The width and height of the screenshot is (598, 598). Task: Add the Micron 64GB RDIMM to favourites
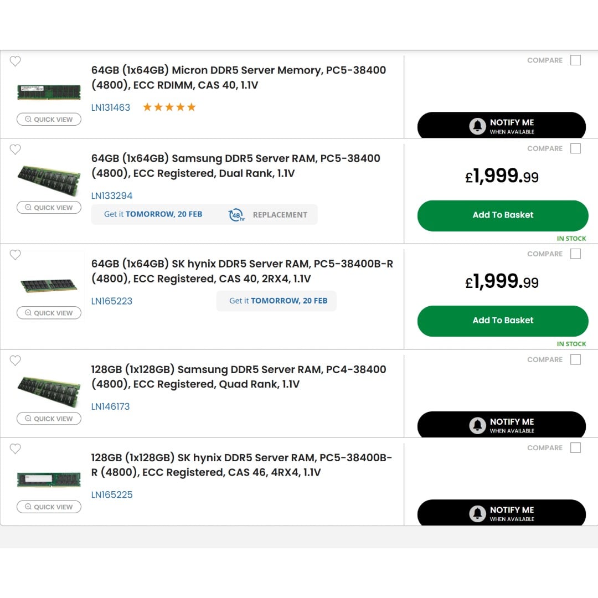(x=15, y=61)
